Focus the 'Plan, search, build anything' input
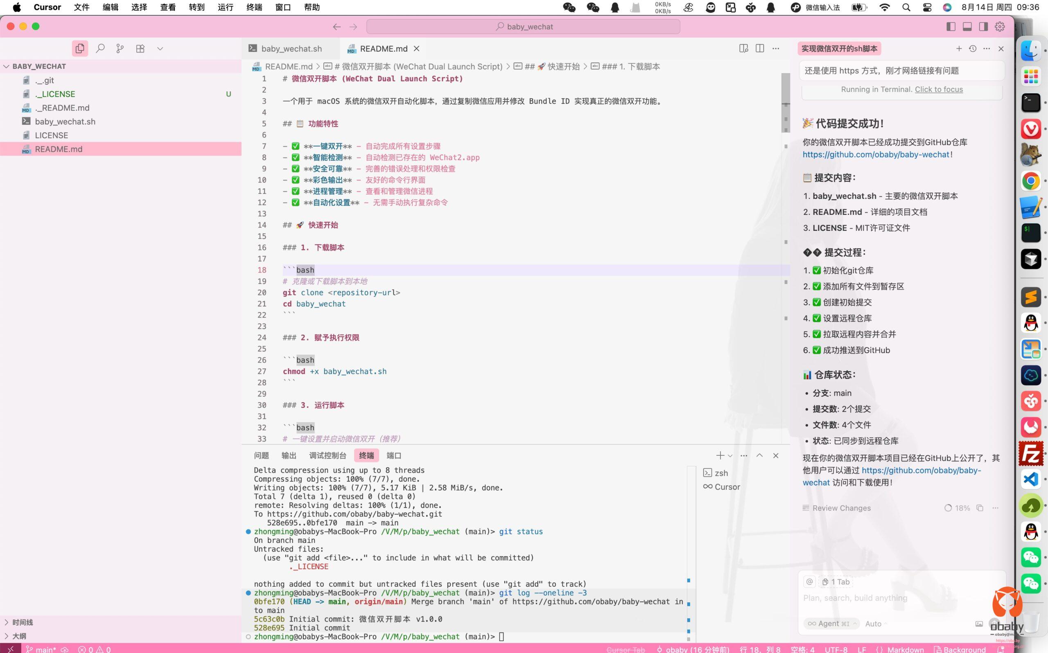 pyautogui.click(x=902, y=598)
